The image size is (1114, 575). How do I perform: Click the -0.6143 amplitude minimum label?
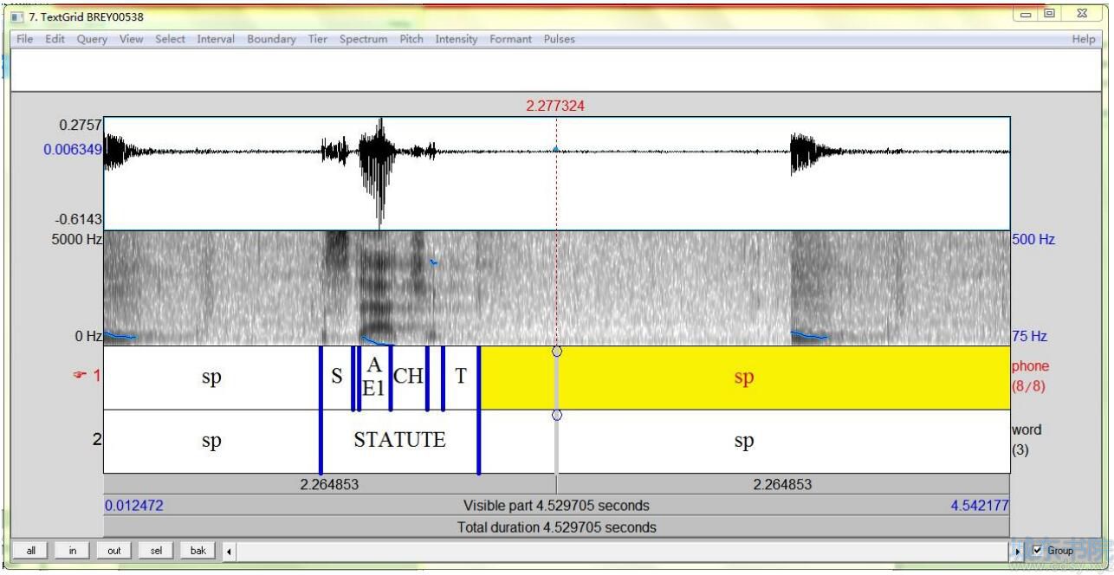78,220
